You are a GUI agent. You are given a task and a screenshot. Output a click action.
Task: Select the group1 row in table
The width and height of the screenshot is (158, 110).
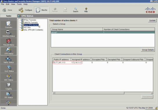[103, 32]
